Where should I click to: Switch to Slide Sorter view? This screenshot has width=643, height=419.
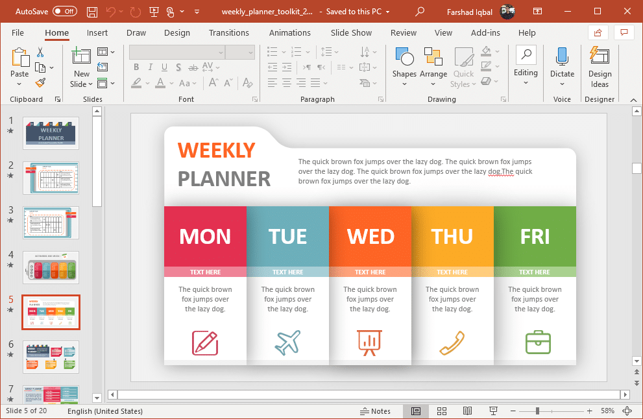(442, 411)
